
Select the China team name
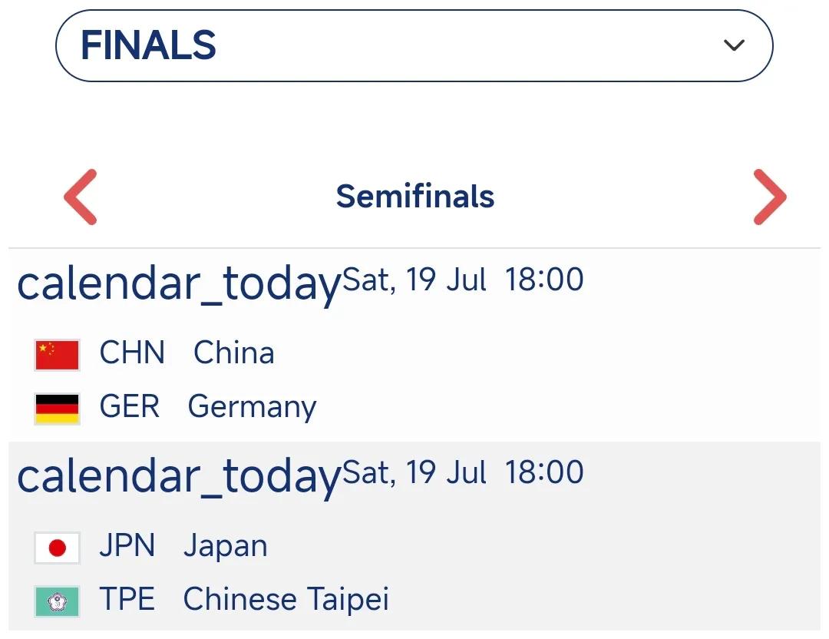[233, 353]
